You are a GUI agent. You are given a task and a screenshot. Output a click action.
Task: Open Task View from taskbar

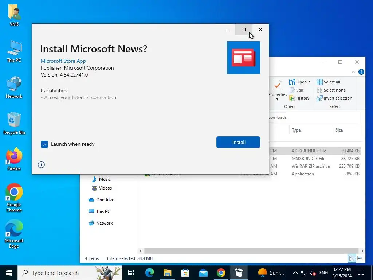coord(131,273)
